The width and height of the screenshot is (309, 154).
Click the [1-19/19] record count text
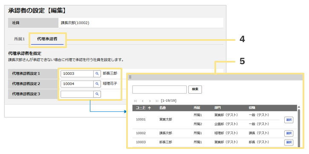pyautogui.click(x=168, y=101)
